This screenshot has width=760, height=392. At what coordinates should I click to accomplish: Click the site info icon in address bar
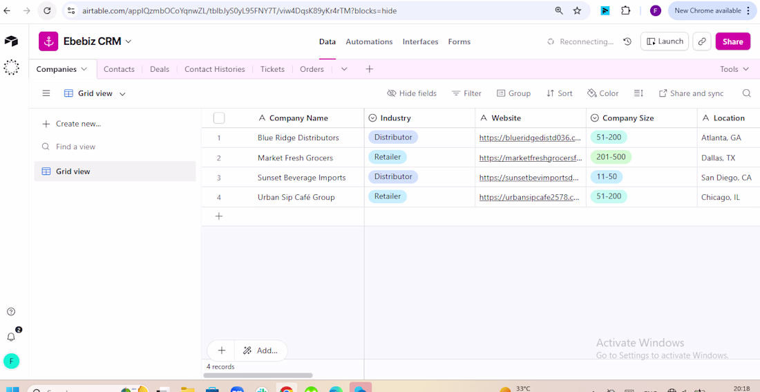click(71, 10)
